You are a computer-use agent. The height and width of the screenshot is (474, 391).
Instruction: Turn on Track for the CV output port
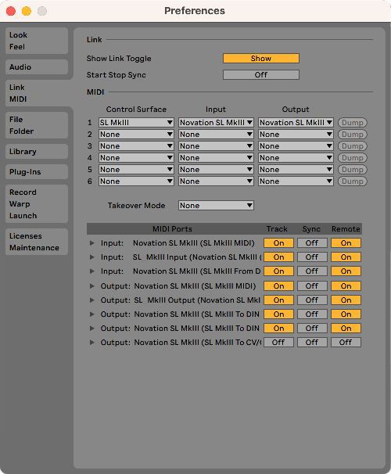click(278, 343)
